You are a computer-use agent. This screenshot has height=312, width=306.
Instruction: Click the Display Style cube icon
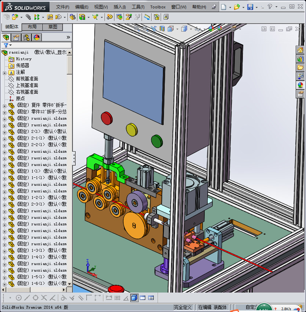click(x=184, y=29)
